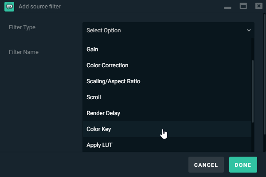The width and height of the screenshot is (266, 177).
Task: Confirm with the Done button
Action: click(x=243, y=165)
